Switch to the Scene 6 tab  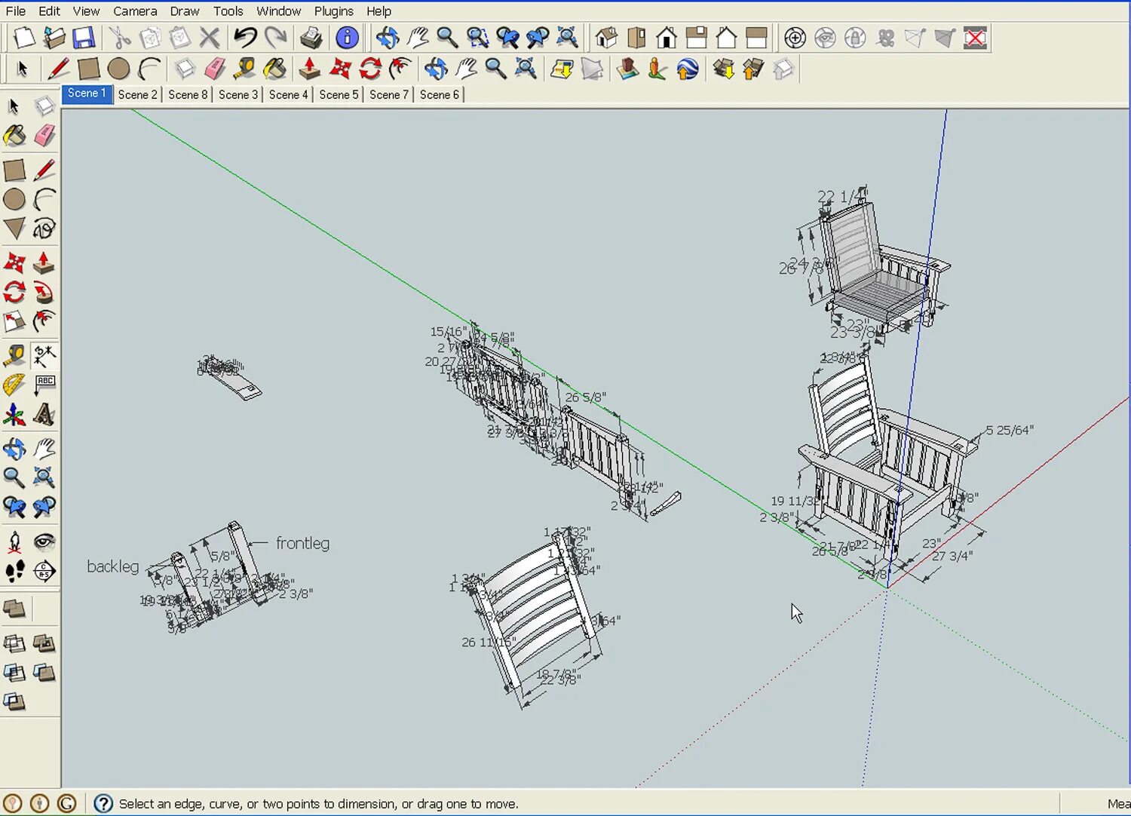click(440, 94)
